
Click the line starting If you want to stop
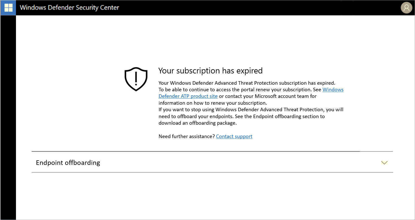point(251,110)
